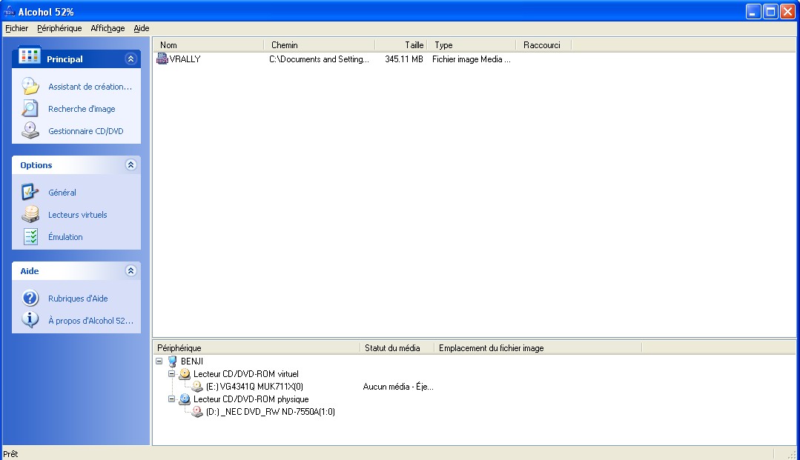Click the E: virtual drive icon

pos(197,387)
